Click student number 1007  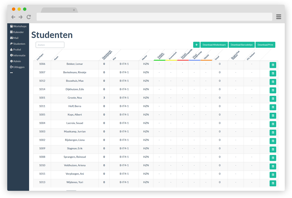point(42,73)
